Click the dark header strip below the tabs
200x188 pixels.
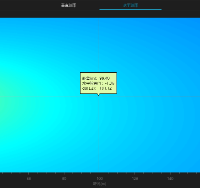click(100, 14)
